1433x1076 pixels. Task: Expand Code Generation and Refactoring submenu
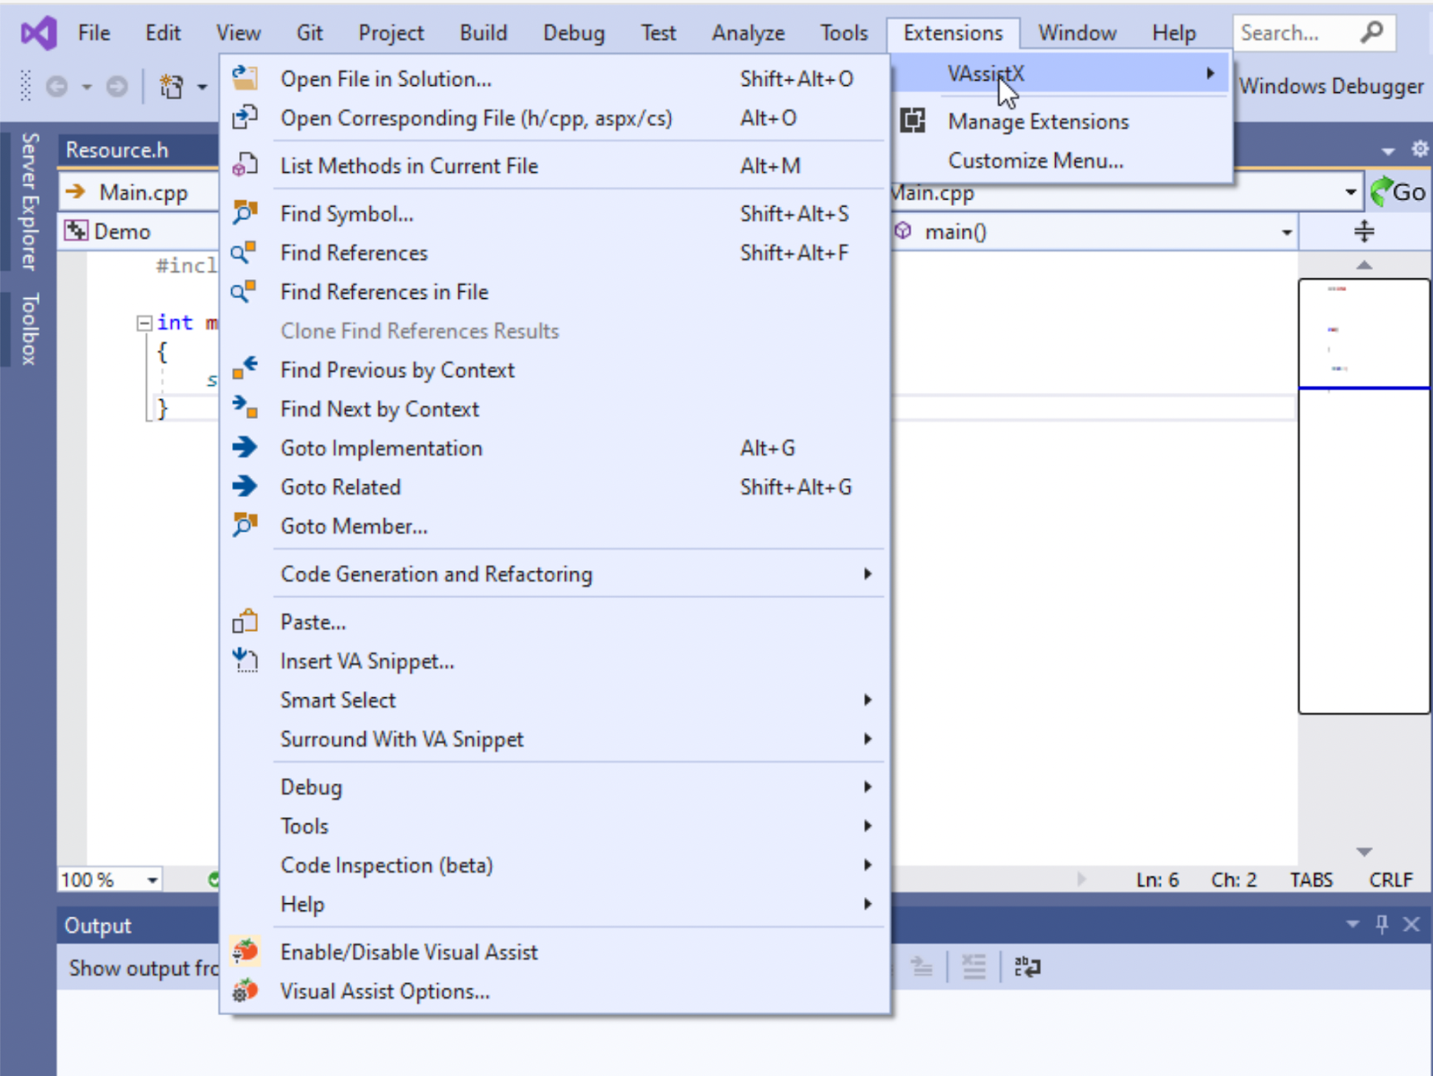[867, 573]
